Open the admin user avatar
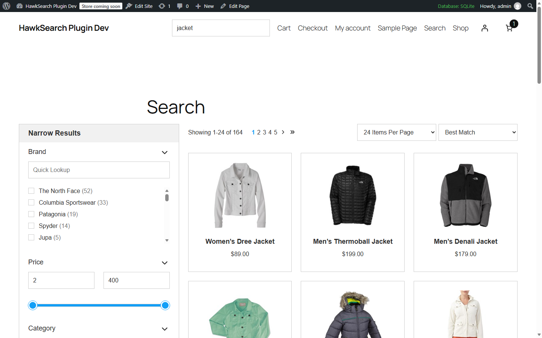 click(518, 6)
